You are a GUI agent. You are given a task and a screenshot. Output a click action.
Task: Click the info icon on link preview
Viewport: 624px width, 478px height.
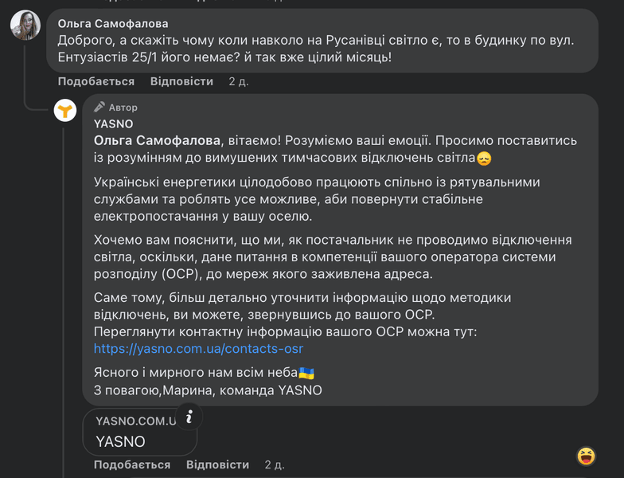189,417
